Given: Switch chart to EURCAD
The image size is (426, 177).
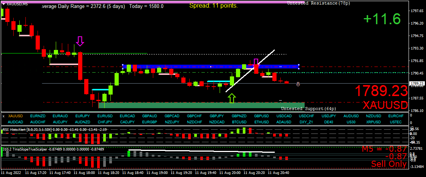Looking at the screenshot, I should [x=127, y=116].
